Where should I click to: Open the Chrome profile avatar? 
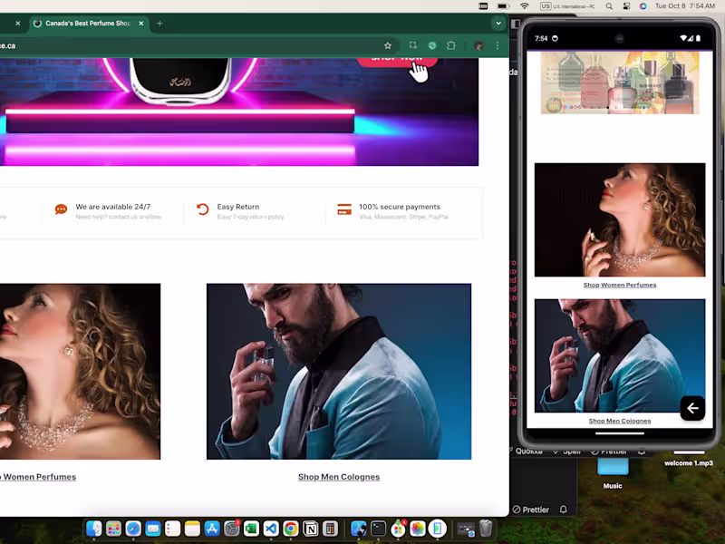479,45
